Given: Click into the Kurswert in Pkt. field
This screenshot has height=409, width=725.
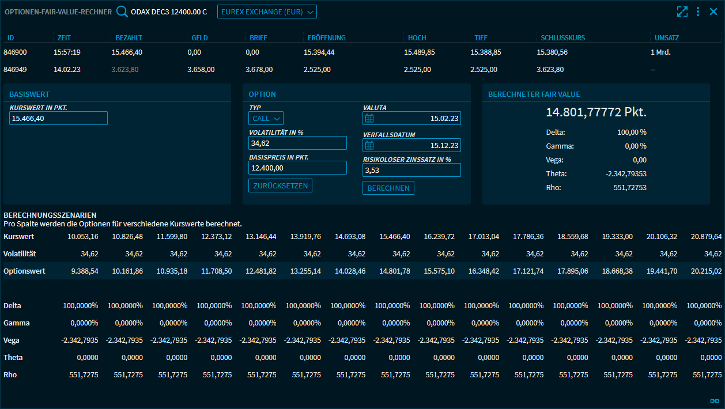Looking at the screenshot, I should pyautogui.click(x=58, y=118).
